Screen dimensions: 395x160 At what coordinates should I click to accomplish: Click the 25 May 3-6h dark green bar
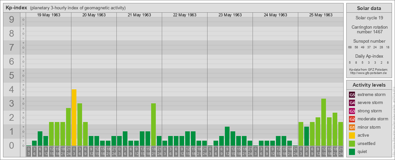click(307, 136)
